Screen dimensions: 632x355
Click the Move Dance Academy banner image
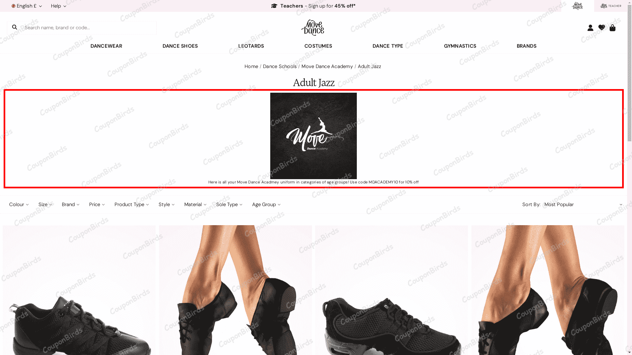point(313,136)
